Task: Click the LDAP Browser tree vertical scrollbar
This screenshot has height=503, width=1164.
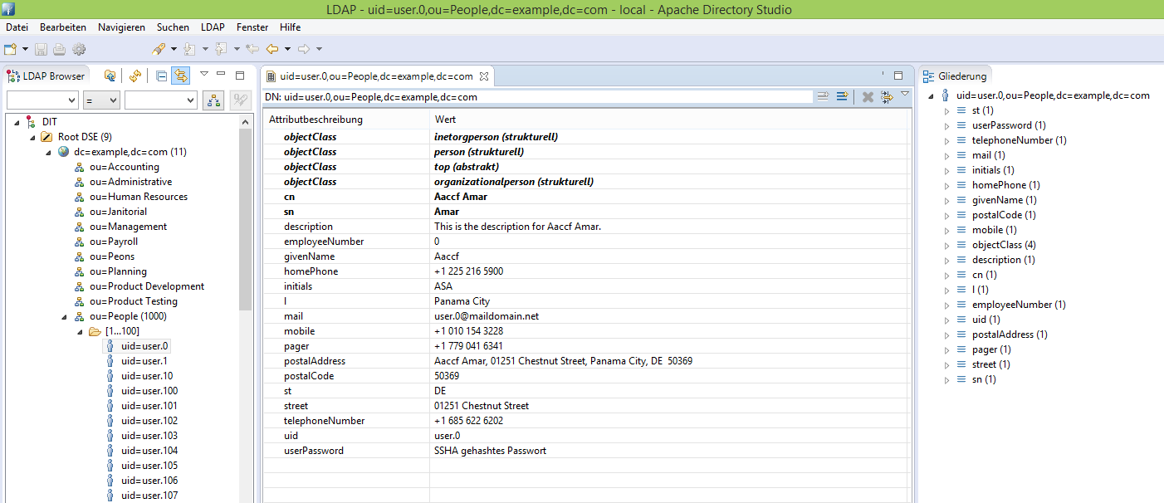Action: click(x=246, y=220)
